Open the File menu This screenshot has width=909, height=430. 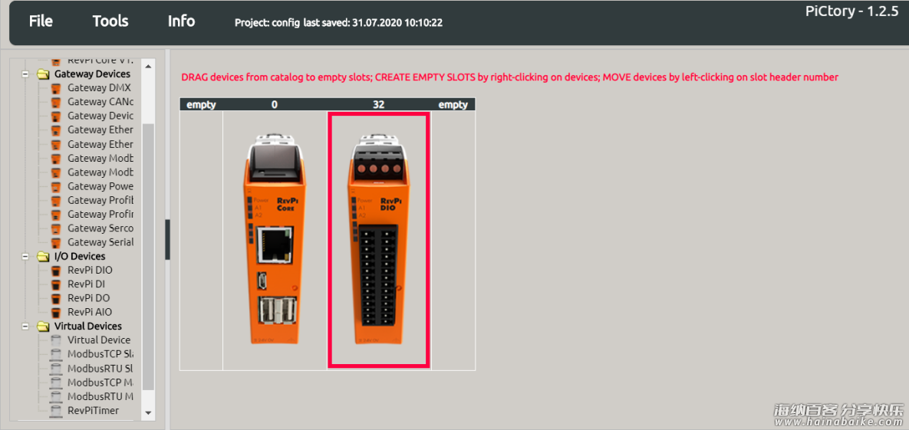[41, 21]
